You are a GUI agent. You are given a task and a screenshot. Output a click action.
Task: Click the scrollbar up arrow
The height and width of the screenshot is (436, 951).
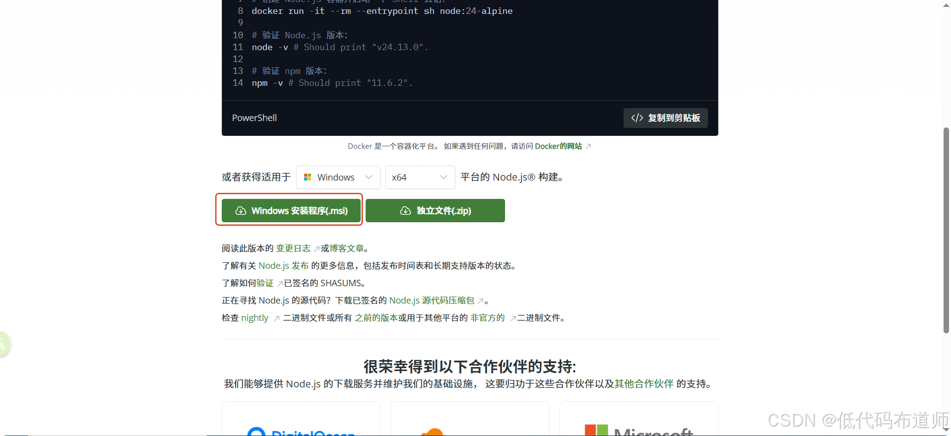946,5
